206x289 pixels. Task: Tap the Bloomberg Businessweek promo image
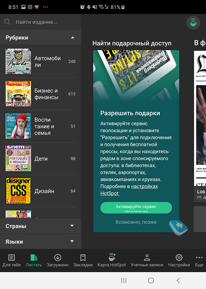point(136,75)
